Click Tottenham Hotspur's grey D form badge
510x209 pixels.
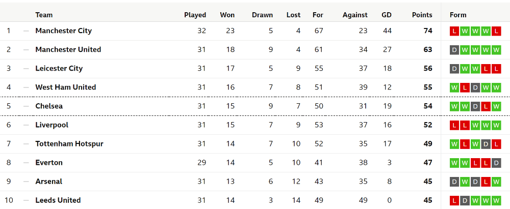(486, 144)
